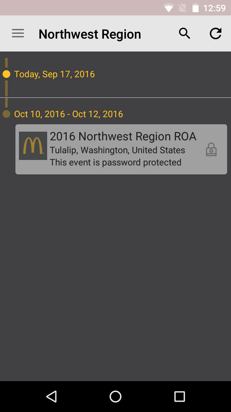Tap the search magnifier icon
This screenshot has width=231, height=412.
click(x=184, y=33)
